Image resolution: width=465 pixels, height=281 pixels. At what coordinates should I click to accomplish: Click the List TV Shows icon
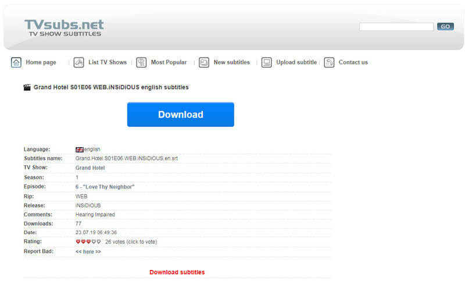click(78, 62)
